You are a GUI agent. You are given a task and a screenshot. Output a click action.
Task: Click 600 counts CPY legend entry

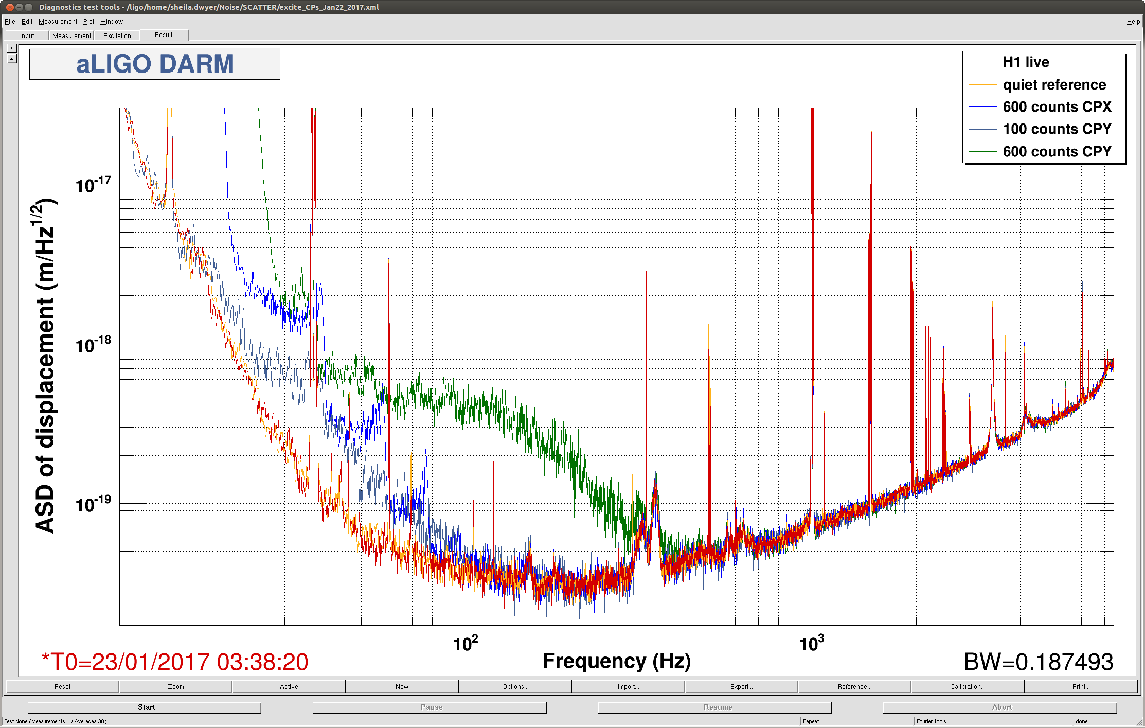pyautogui.click(x=1057, y=152)
